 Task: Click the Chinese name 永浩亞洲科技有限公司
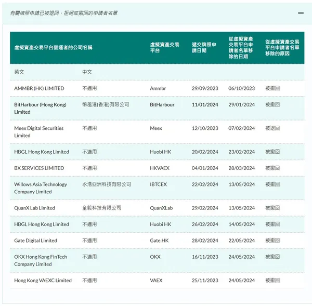coord(107,184)
